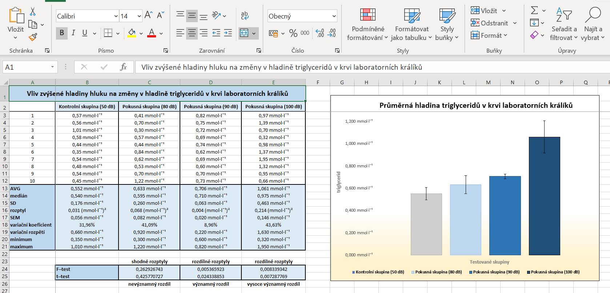610x293 pixels.
Task: Open Seřadit a filtrovat menu
Action: coord(564,24)
